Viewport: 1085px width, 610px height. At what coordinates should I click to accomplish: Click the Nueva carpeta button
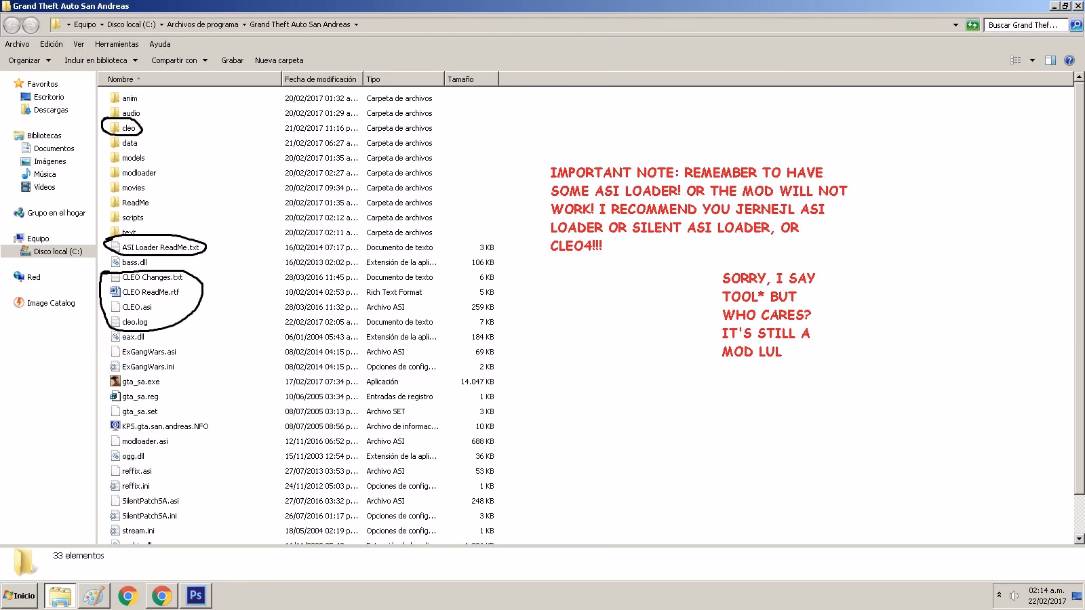tap(279, 60)
